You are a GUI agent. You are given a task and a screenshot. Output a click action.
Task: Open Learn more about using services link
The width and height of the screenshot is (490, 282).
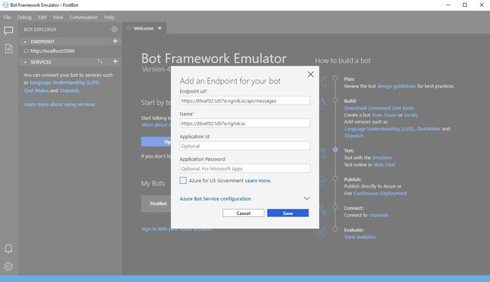pyautogui.click(x=60, y=104)
